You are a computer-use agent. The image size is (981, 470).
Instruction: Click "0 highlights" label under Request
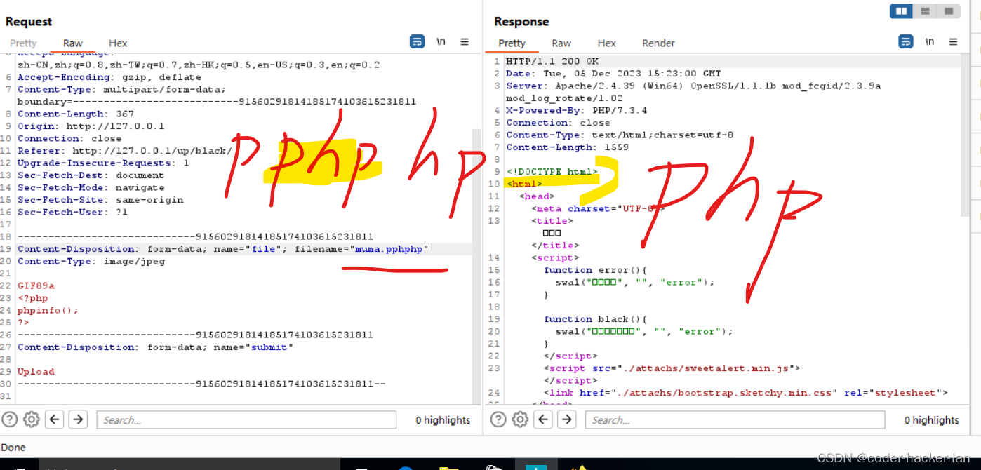point(443,419)
